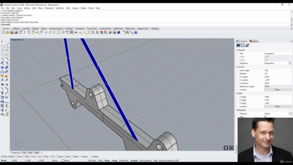Open the color wheel Material editor icon

coord(106,33)
